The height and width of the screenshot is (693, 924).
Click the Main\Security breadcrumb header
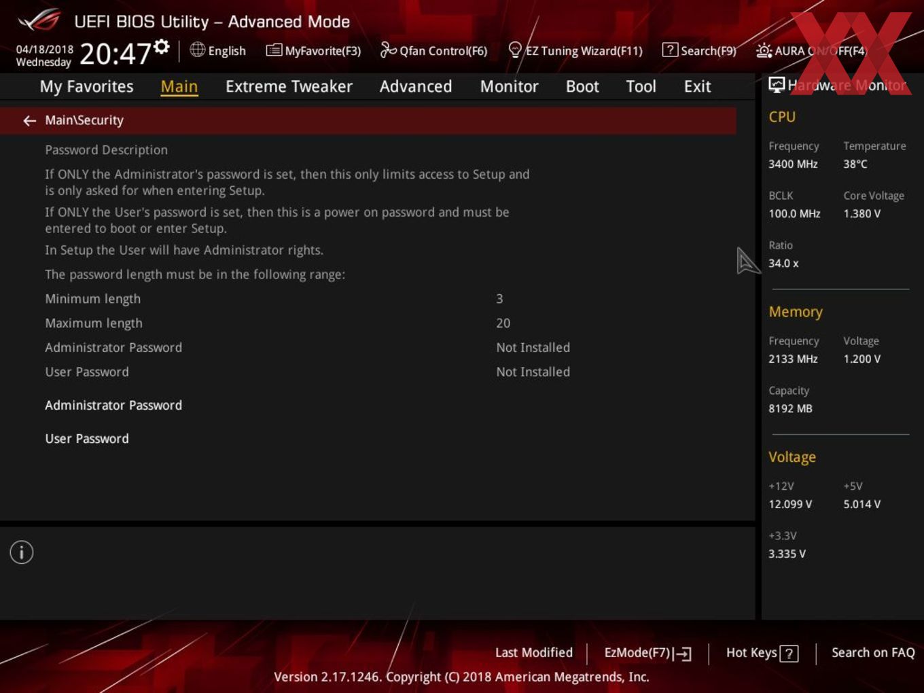(84, 120)
